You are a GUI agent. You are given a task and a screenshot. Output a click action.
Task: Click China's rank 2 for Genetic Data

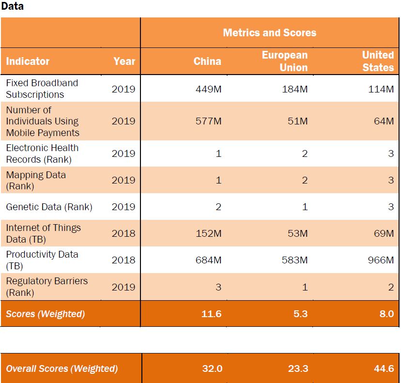click(x=218, y=207)
